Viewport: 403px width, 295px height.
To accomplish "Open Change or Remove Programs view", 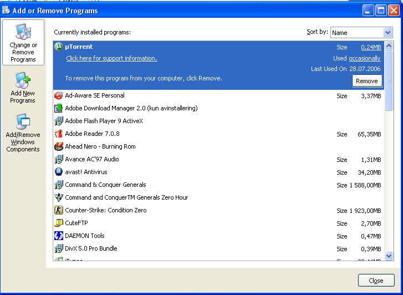I will tap(23, 43).
